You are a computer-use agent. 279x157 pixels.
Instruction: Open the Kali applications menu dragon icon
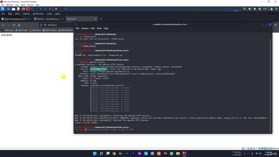(3, 9)
